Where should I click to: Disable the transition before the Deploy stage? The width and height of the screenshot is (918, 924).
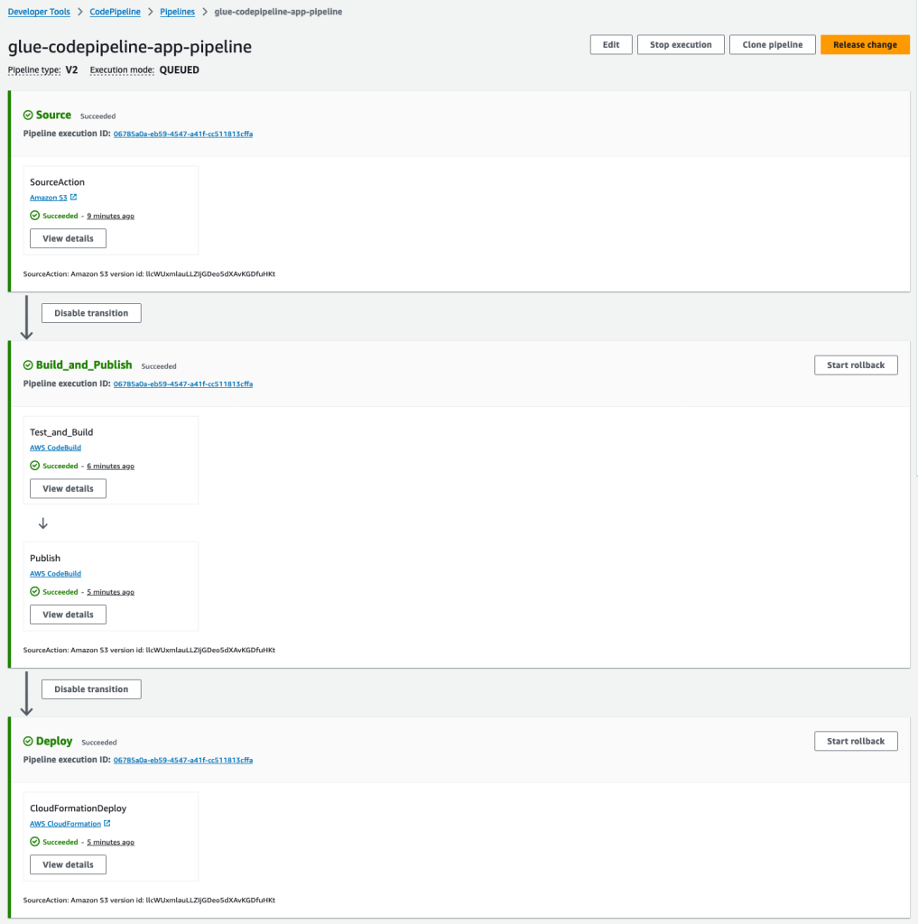click(90, 688)
